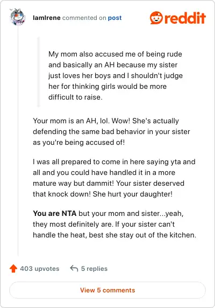215x308 pixels.
Task: Click 'commented on' header text
Action: tap(84, 18)
